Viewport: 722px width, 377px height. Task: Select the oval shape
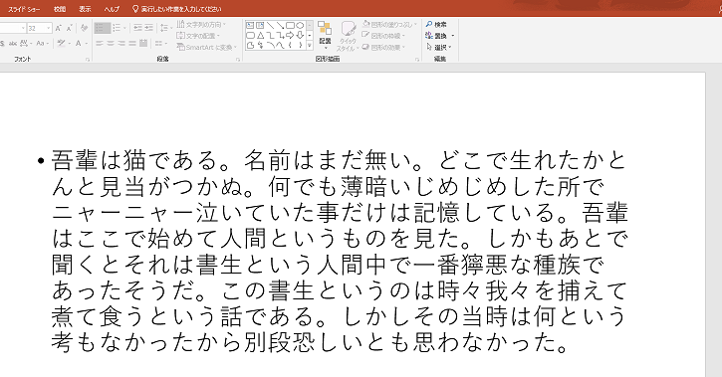point(300,25)
